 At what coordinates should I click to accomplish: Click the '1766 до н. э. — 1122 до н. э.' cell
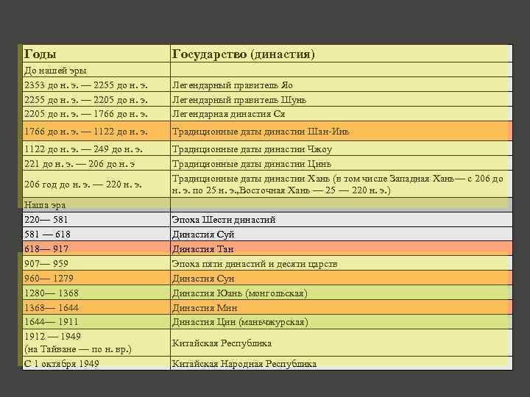(96, 131)
